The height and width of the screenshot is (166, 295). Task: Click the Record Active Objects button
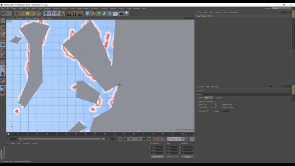155,139
